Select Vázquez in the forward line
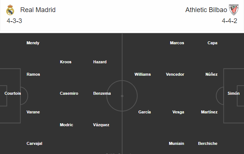Screen dimensions: 244x154 tap(101, 125)
